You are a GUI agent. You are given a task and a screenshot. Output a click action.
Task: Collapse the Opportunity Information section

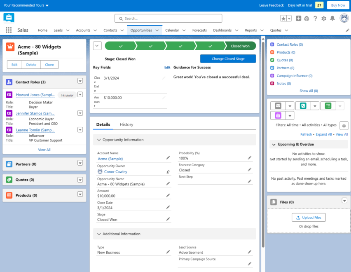pyautogui.click(x=99, y=140)
